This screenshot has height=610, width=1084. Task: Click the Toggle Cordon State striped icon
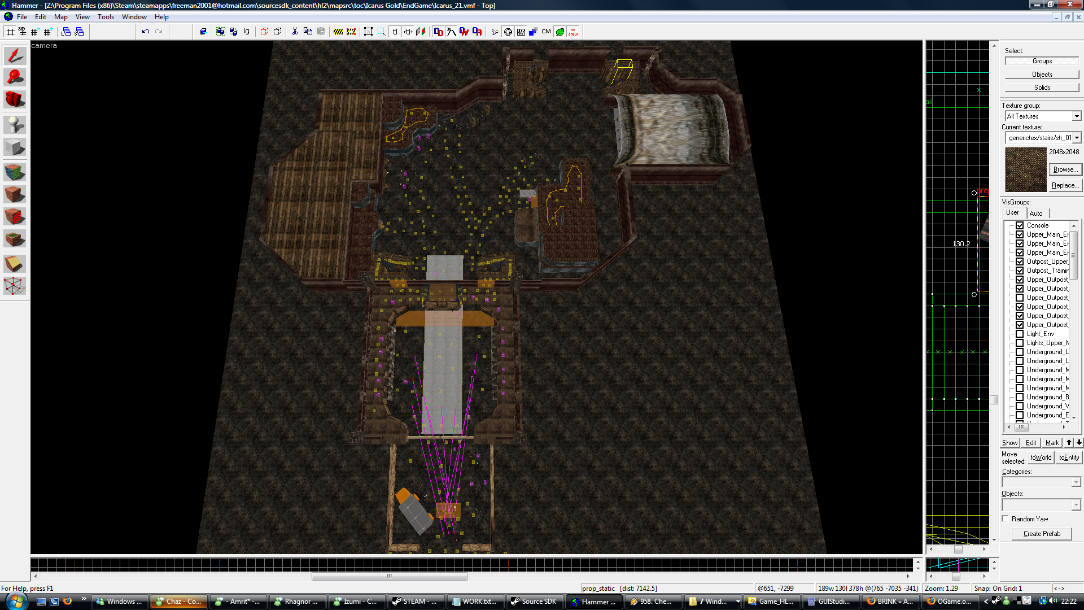[x=338, y=32]
